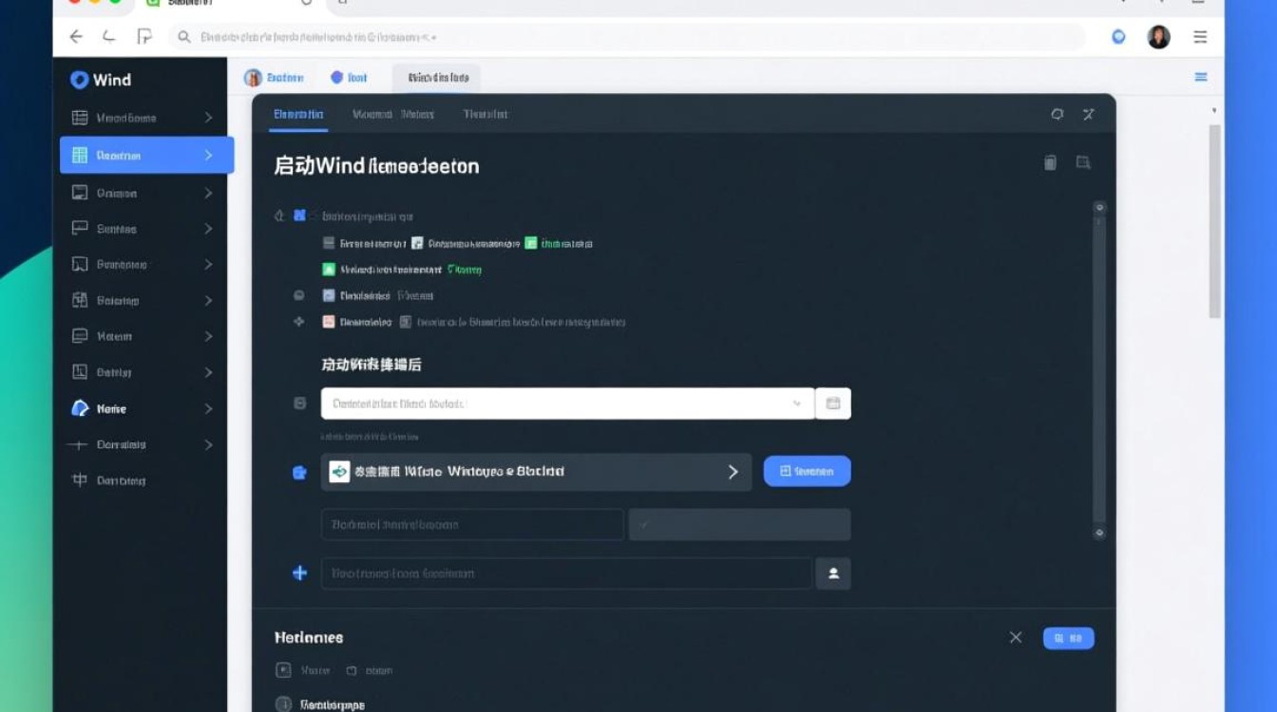
Task: Click the user avatar in browser toolbar
Action: click(x=1158, y=37)
